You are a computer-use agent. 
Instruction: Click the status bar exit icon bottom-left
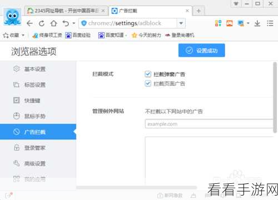[x=8, y=195]
